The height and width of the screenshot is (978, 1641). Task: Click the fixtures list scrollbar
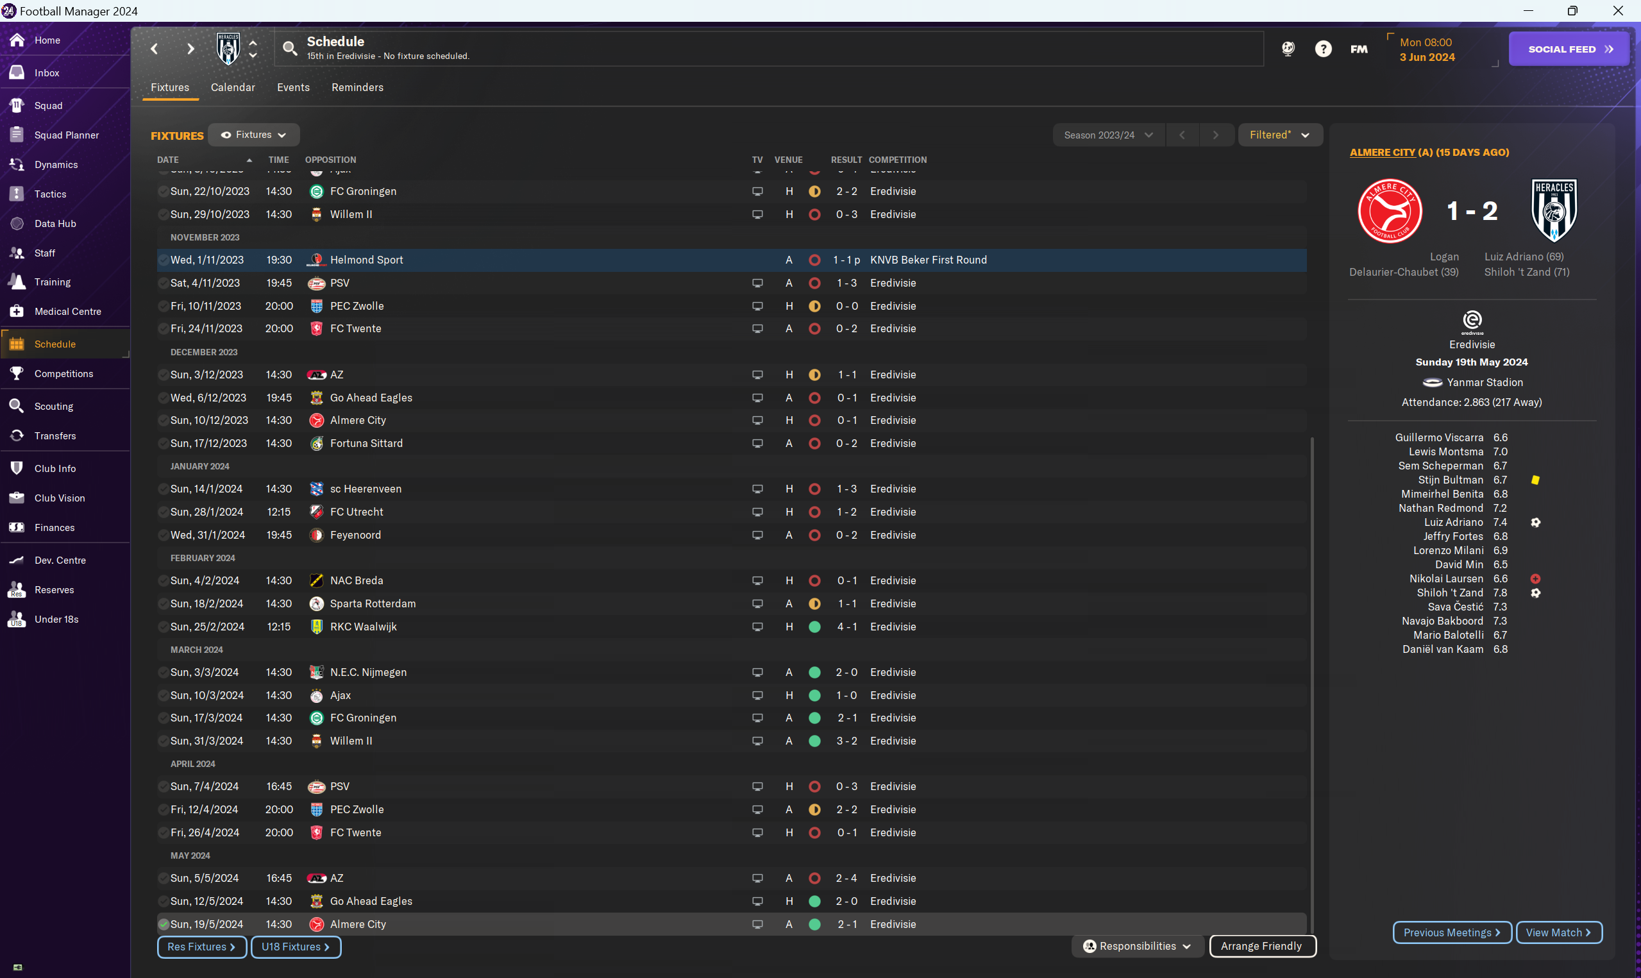(x=1311, y=686)
